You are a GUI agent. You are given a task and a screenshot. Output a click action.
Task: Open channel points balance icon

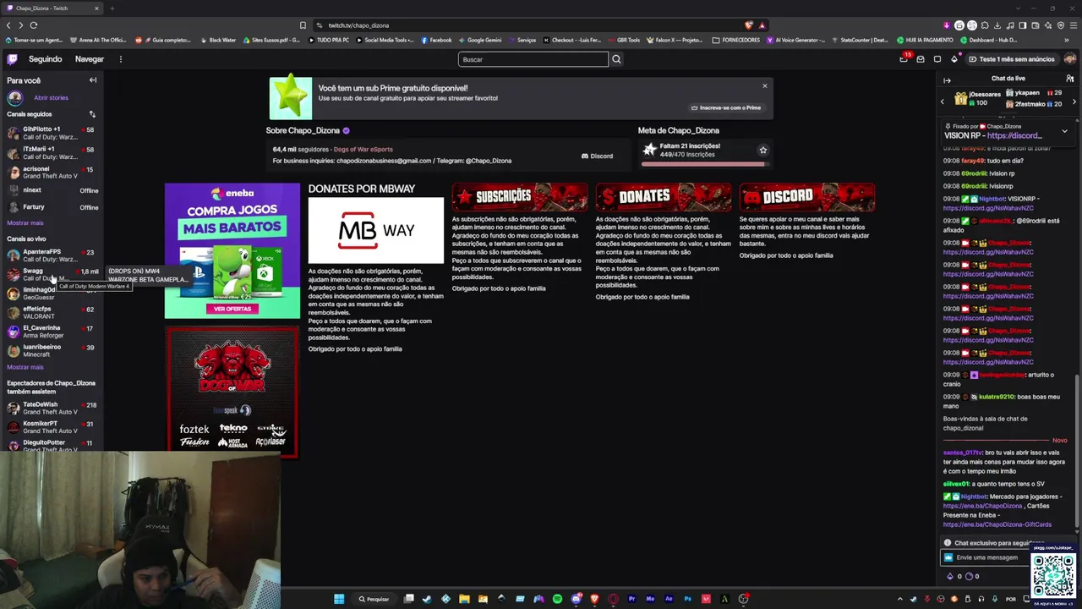coord(969,576)
